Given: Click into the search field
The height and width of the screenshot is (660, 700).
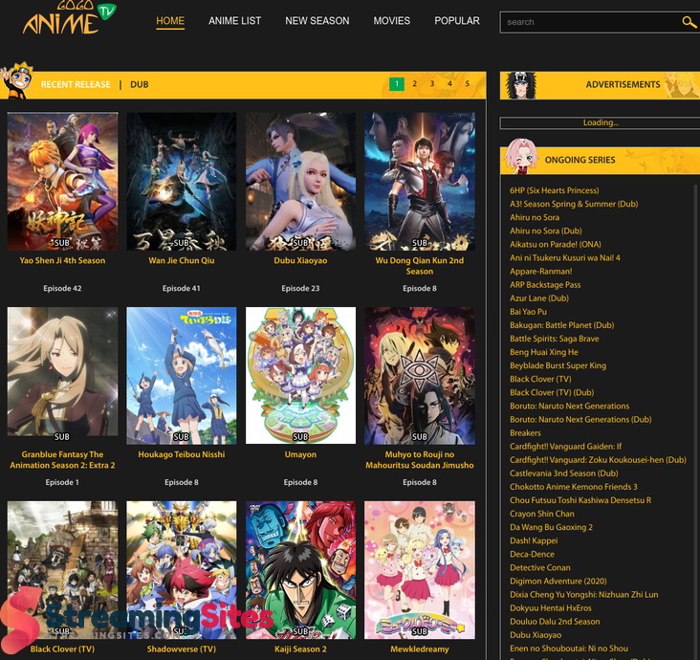Looking at the screenshot, I should point(592,22).
